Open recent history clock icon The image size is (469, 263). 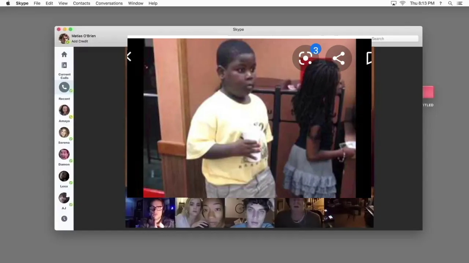(x=64, y=218)
